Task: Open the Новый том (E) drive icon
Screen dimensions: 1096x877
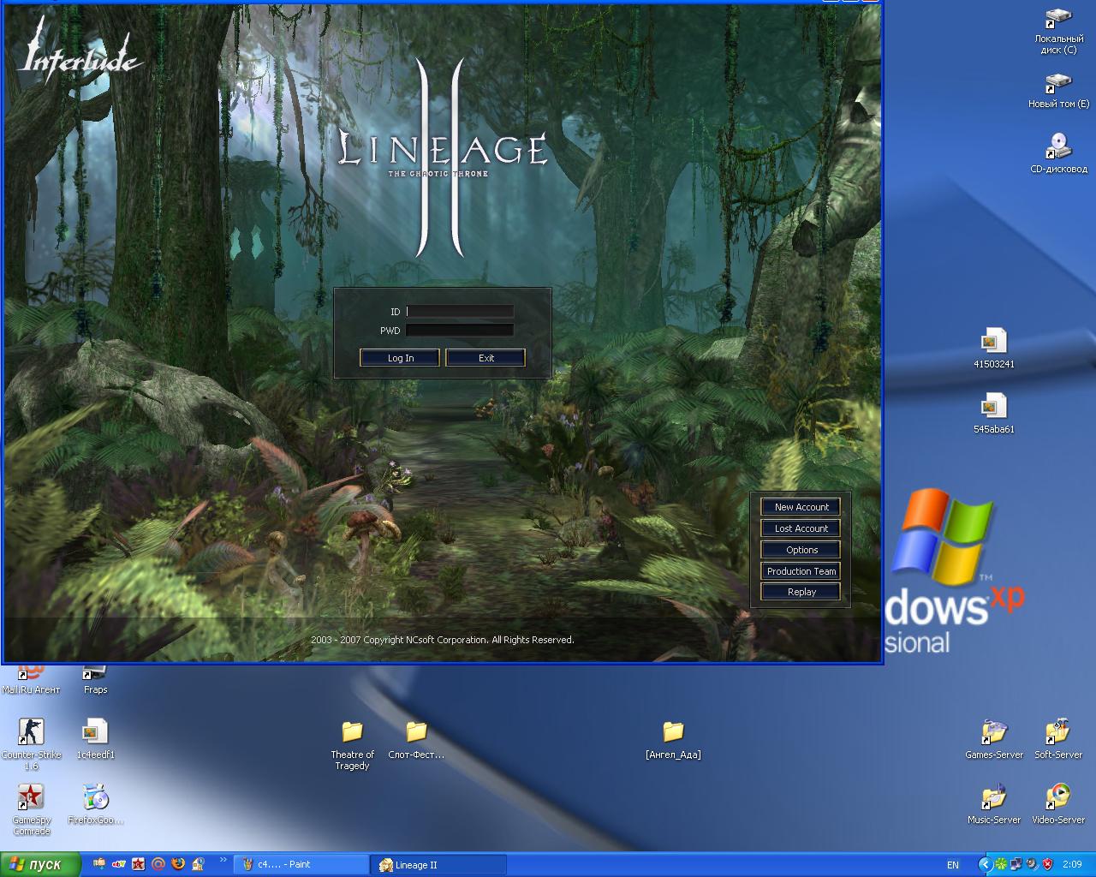Action: (x=1058, y=90)
